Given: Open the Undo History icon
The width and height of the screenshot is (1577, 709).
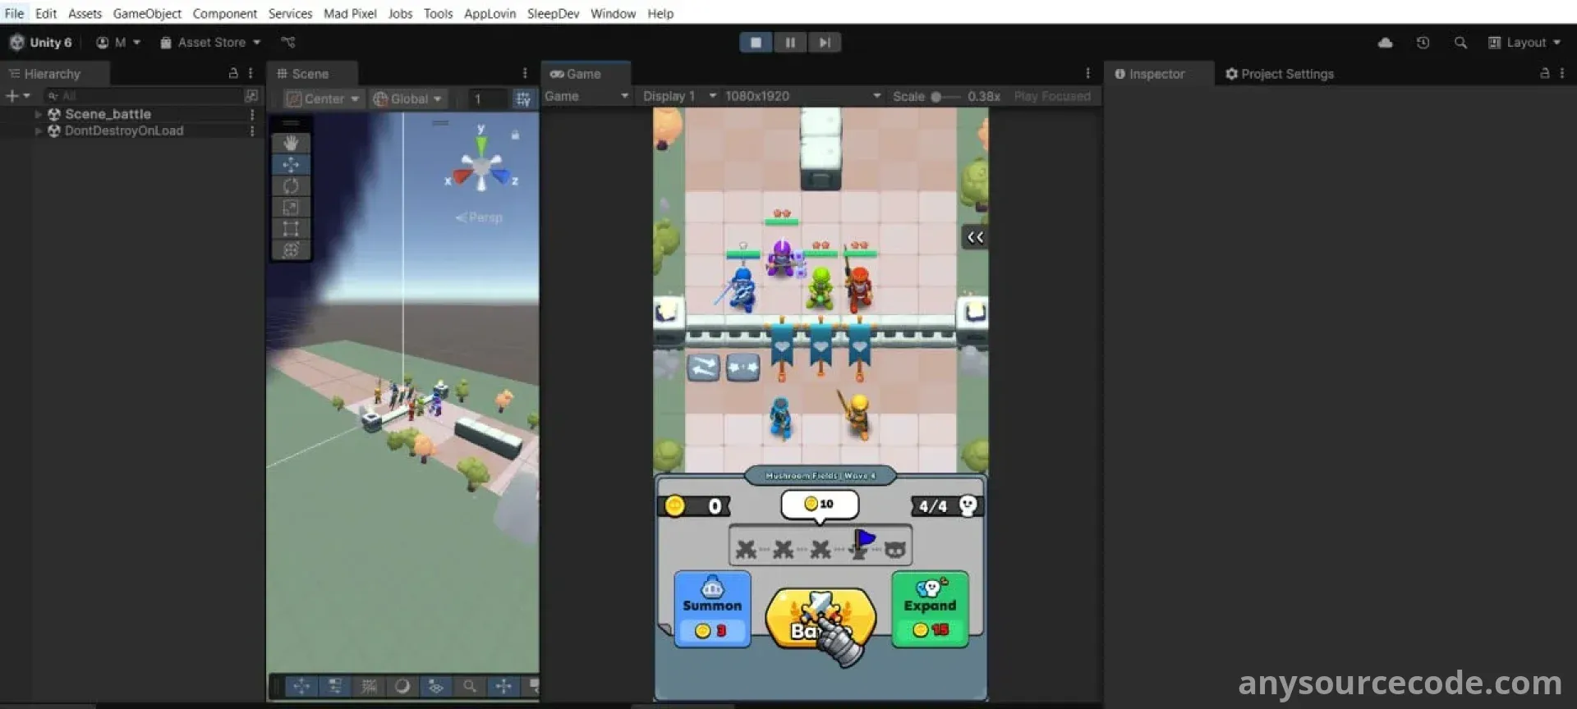Looking at the screenshot, I should pyautogui.click(x=1423, y=43).
